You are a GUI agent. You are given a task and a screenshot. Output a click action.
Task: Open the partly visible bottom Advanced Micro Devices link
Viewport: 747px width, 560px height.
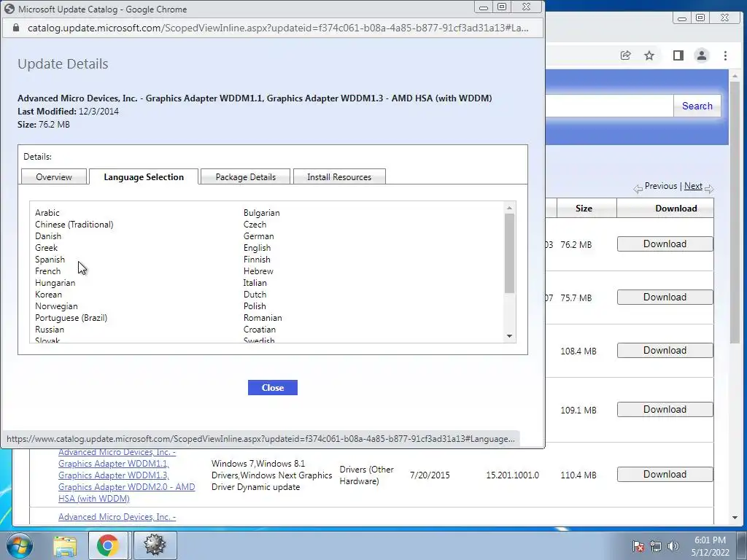click(117, 517)
